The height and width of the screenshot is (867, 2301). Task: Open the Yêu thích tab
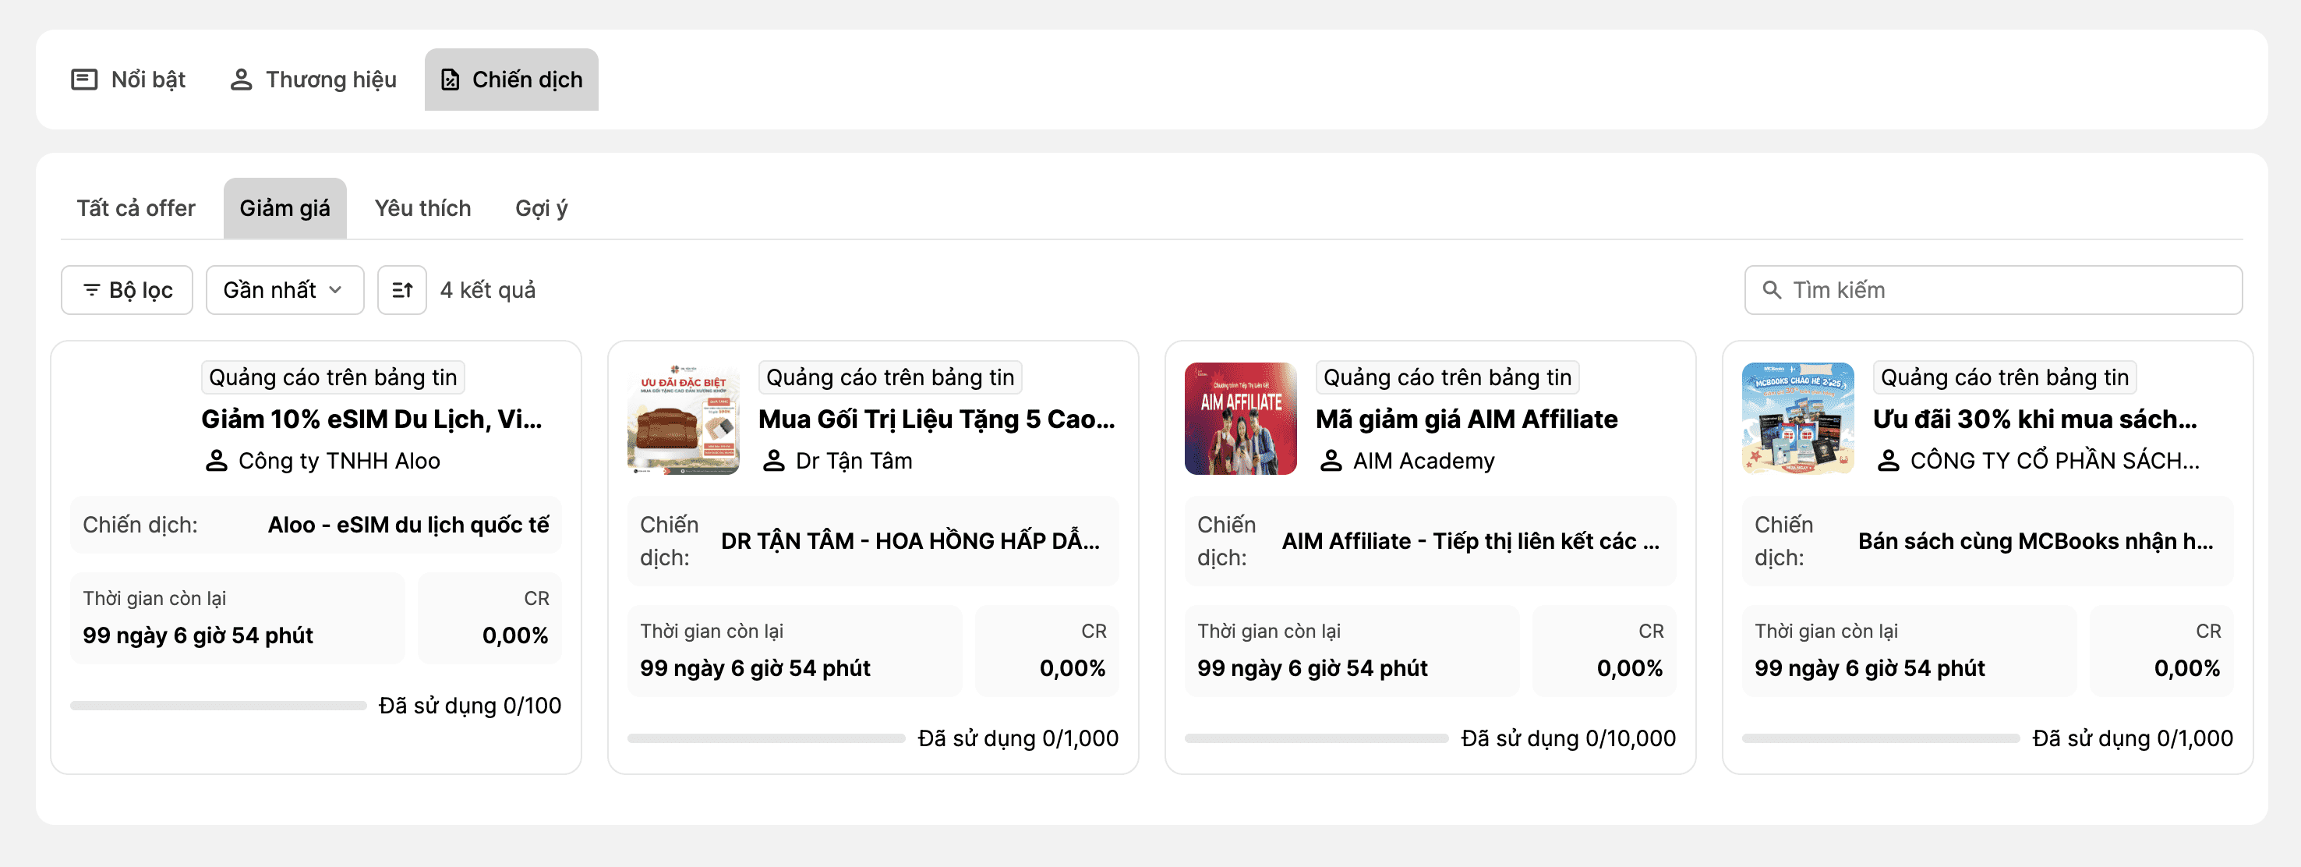(x=422, y=208)
